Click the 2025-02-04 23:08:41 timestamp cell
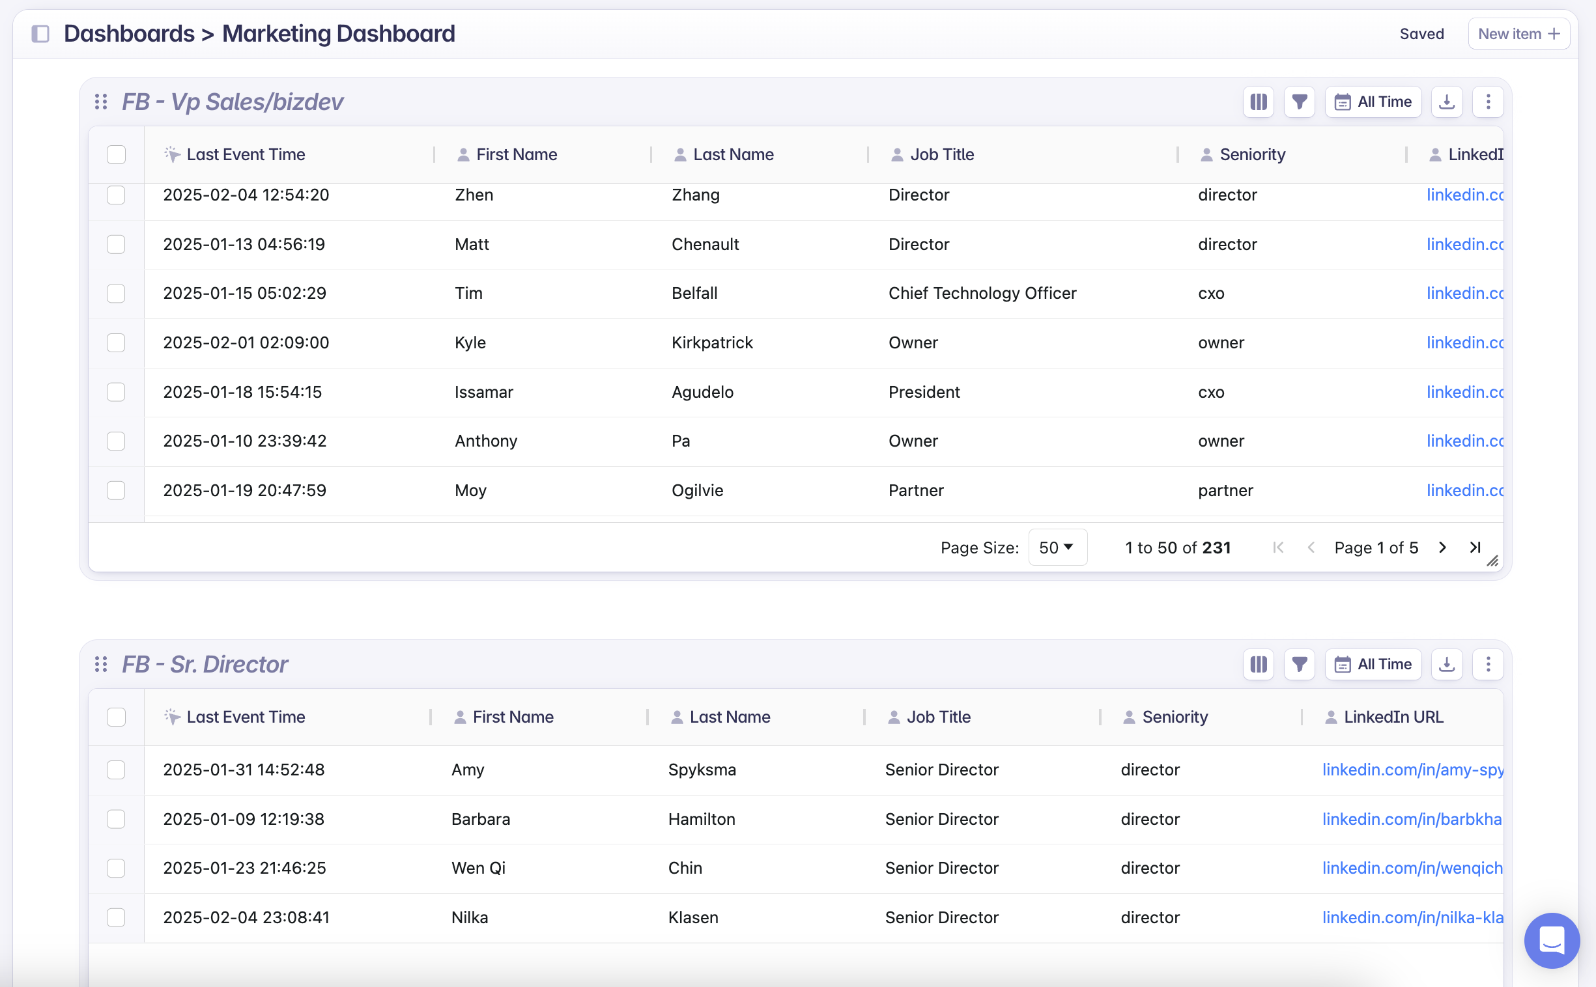Viewport: 1596px width, 987px height. [x=246, y=918]
